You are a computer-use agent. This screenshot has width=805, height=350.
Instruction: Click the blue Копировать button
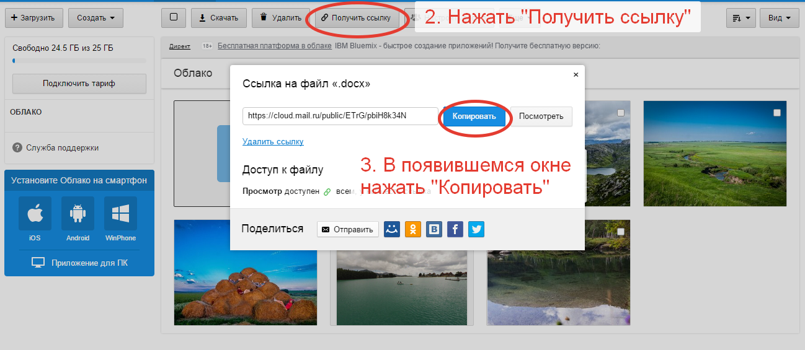pyautogui.click(x=474, y=116)
